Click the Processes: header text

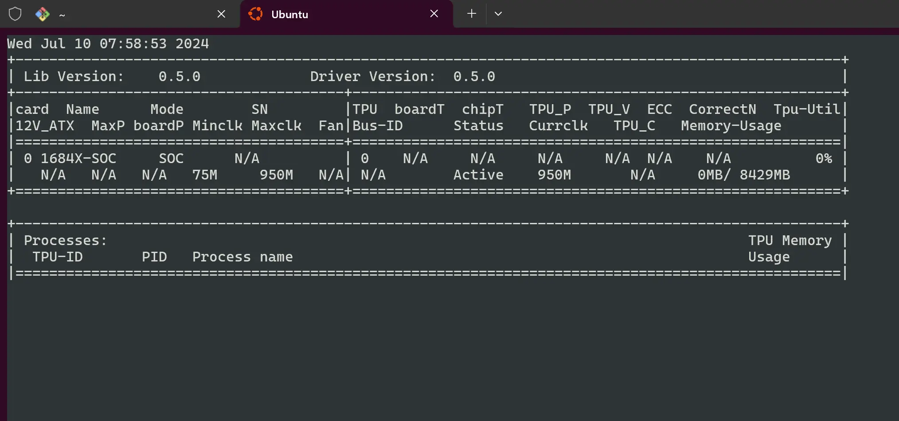point(65,240)
